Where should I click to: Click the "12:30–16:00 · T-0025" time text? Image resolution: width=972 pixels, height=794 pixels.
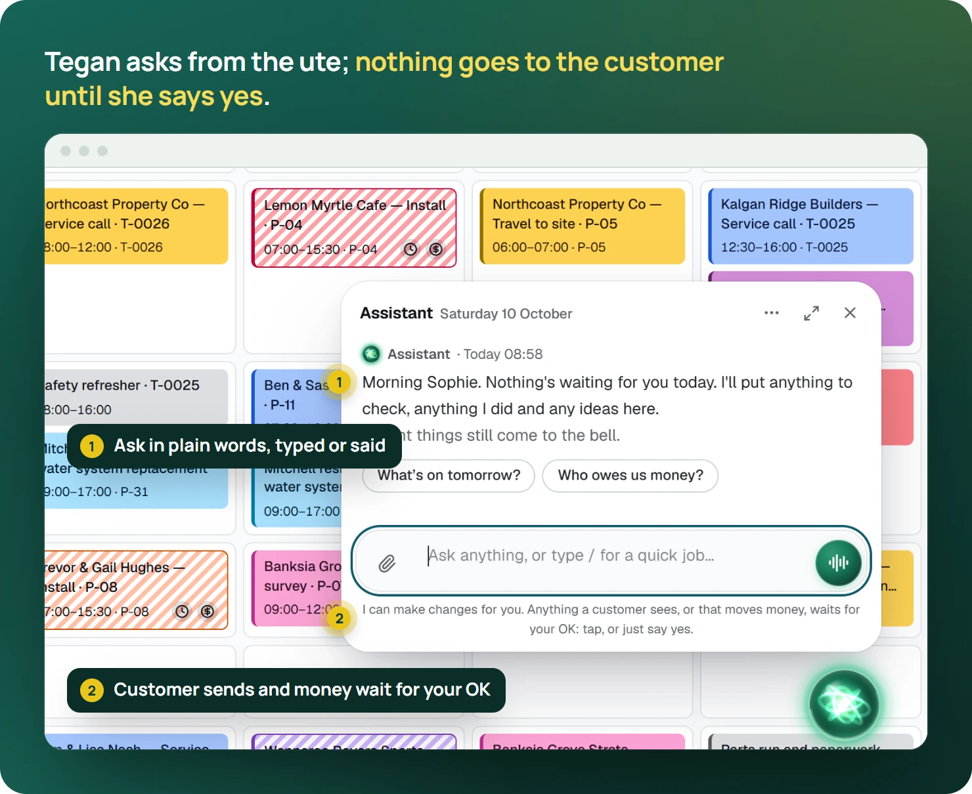784,247
